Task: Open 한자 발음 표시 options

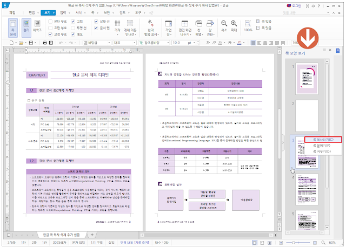Action: [151, 27]
